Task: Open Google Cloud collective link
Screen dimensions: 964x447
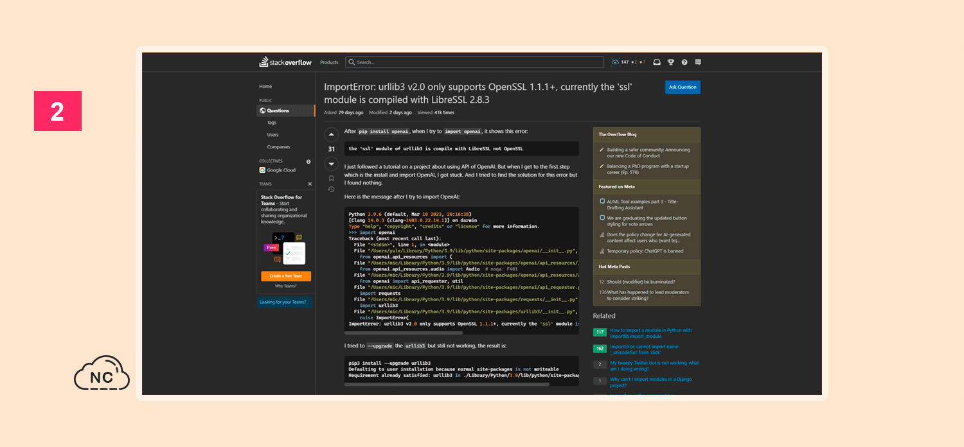Action: coord(281,170)
